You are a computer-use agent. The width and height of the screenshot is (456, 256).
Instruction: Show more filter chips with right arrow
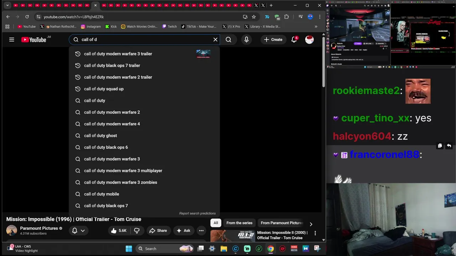pos(311,224)
